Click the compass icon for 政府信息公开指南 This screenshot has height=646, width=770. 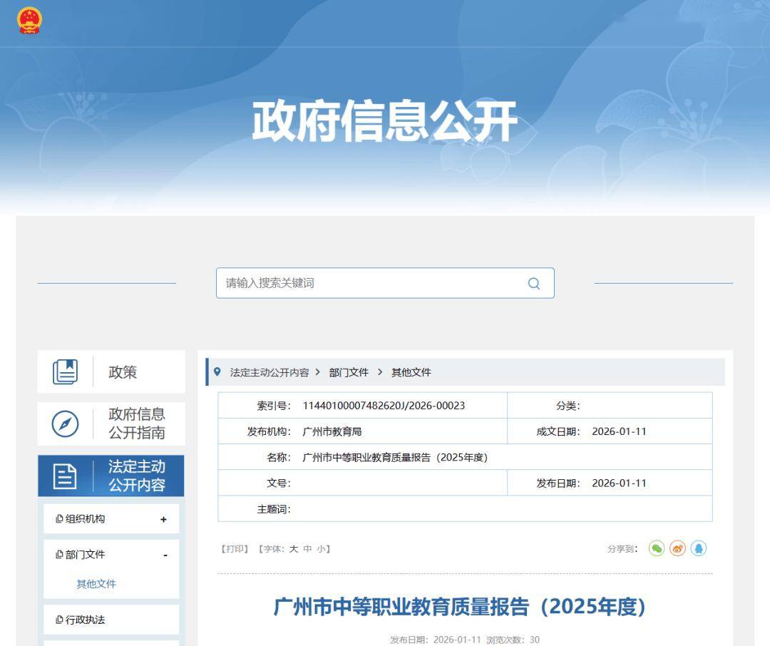65,424
